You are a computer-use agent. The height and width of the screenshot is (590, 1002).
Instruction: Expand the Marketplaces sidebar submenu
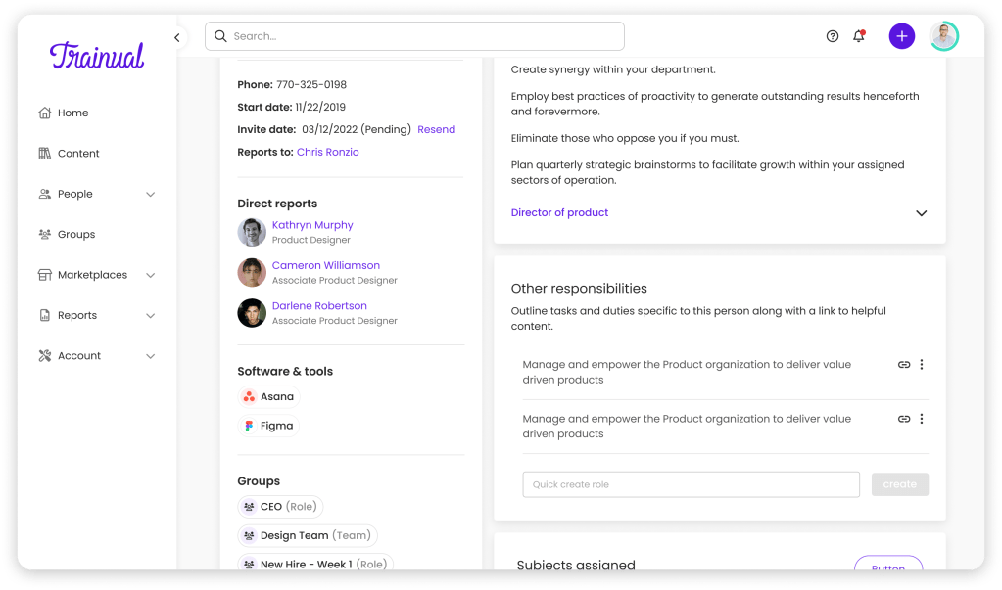click(150, 275)
